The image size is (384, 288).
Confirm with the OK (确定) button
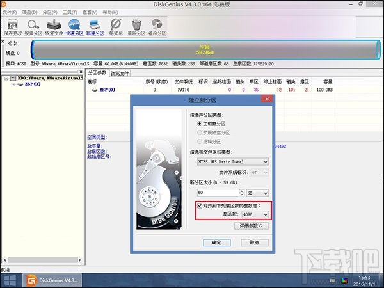click(217, 243)
